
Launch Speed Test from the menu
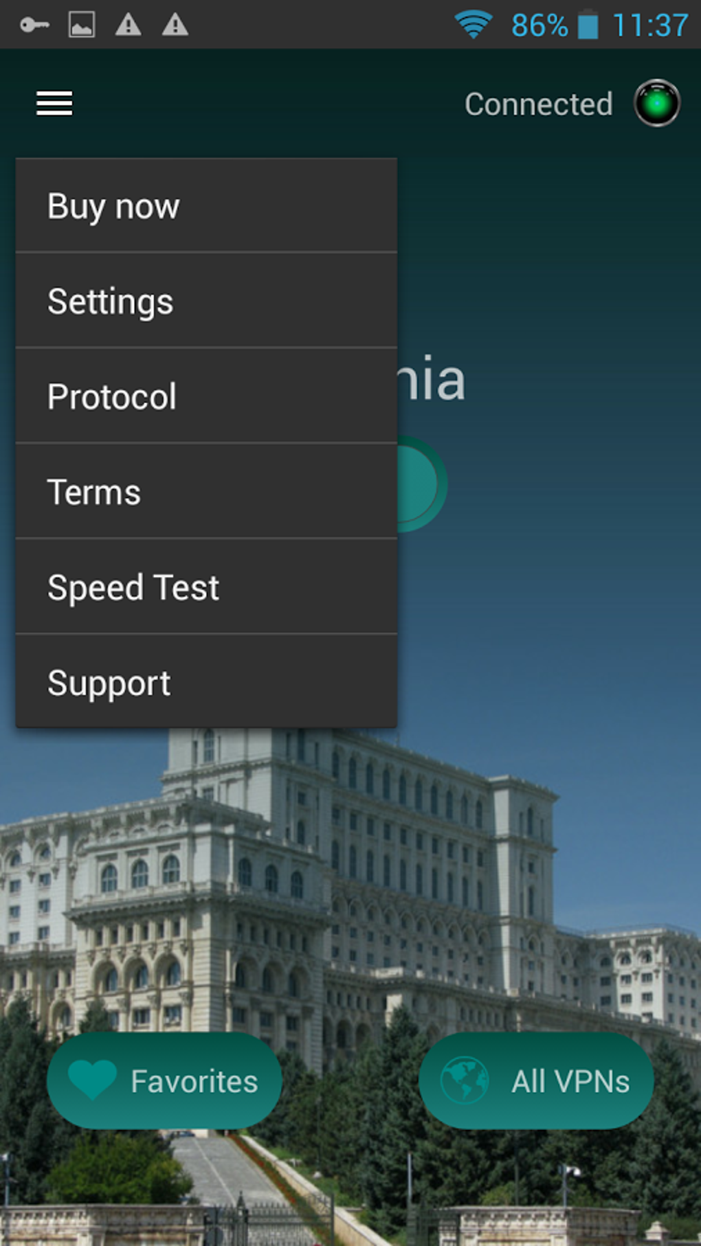(206, 587)
